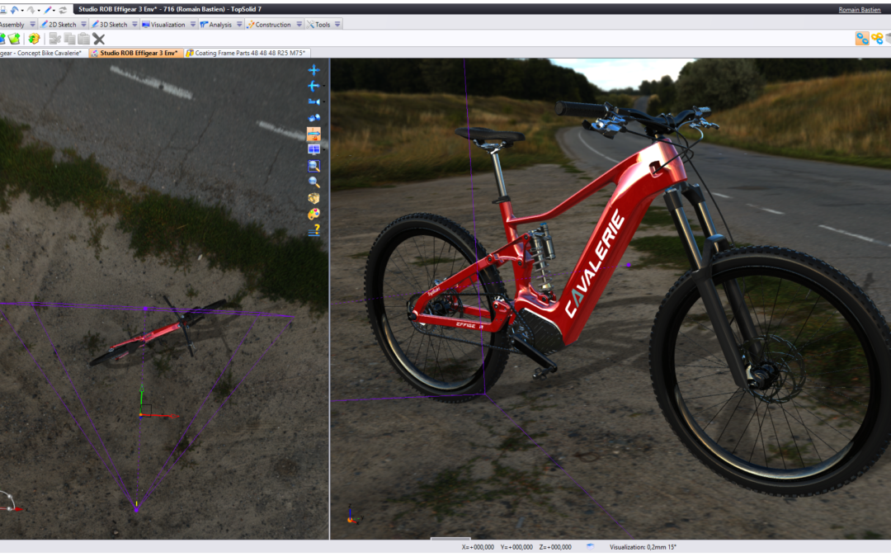Click the multi-viewport monitor icon

tap(313, 149)
